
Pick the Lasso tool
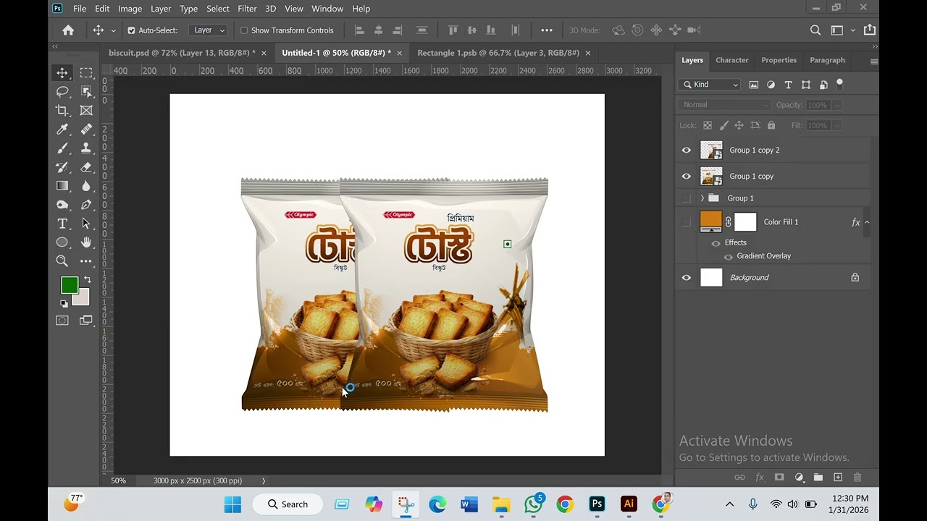62,92
